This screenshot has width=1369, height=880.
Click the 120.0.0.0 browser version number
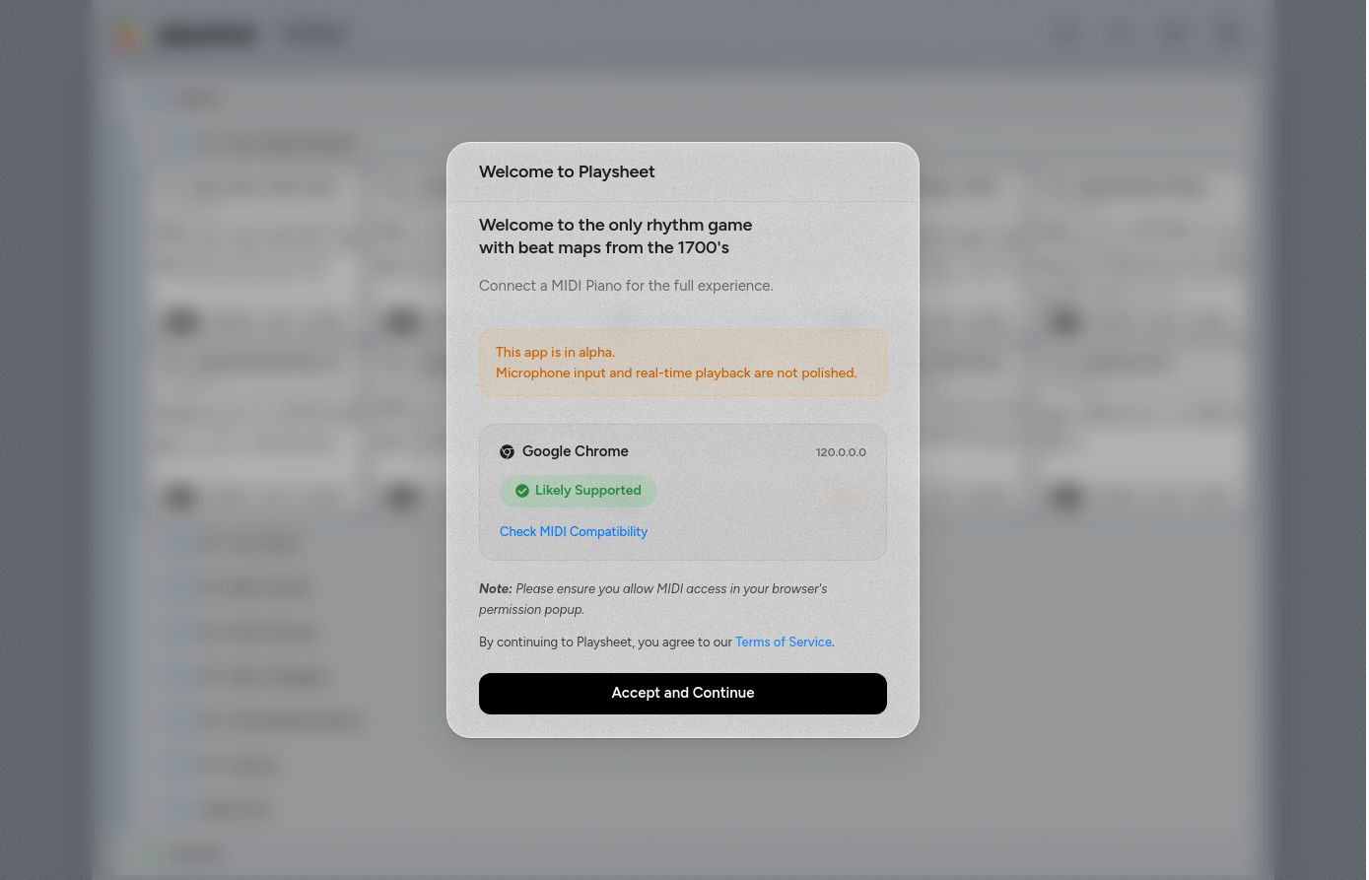tap(841, 452)
